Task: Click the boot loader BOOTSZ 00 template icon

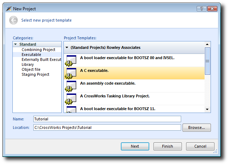Action: 71,61
